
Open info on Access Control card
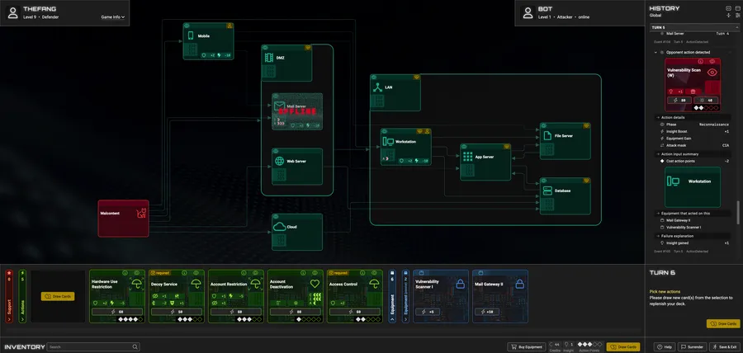tap(363, 272)
